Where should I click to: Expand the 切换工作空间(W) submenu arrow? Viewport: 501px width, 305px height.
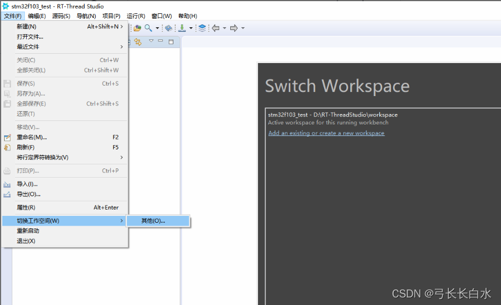(x=121, y=221)
